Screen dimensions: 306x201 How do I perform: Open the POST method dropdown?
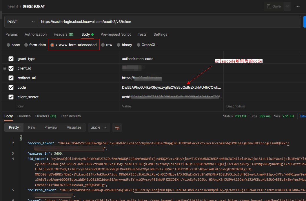tap(21, 22)
